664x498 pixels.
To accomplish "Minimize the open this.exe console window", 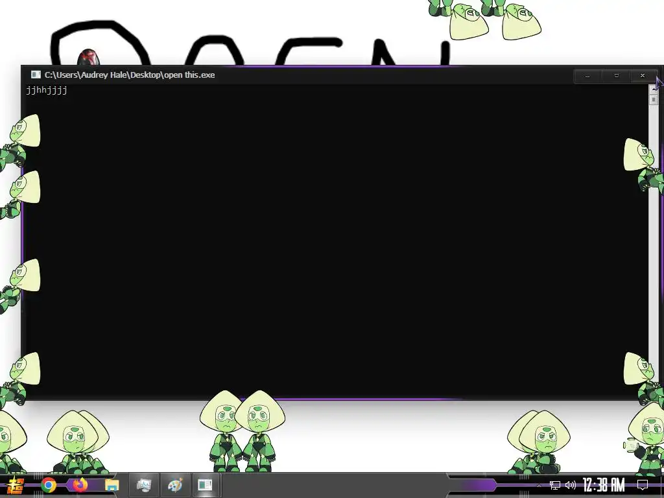I will tap(587, 76).
